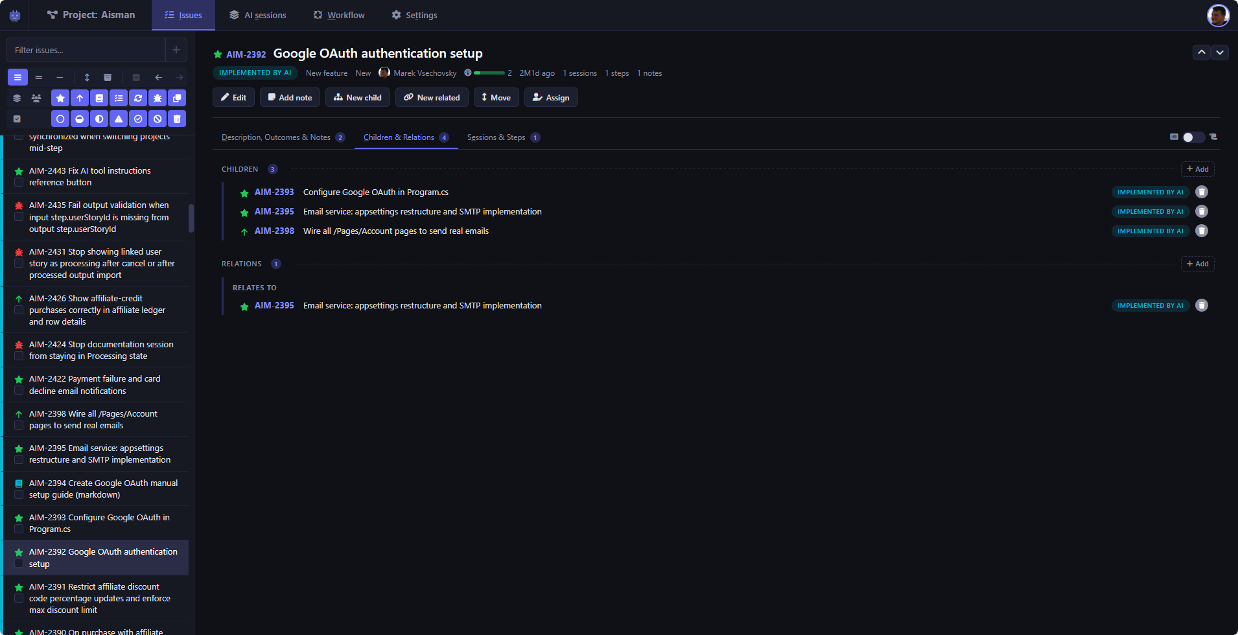This screenshot has width=1238, height=635.
Task: Remove child AIM-2393 with its trash icon
Action: pyautogui.click(x=1202, y=192)
